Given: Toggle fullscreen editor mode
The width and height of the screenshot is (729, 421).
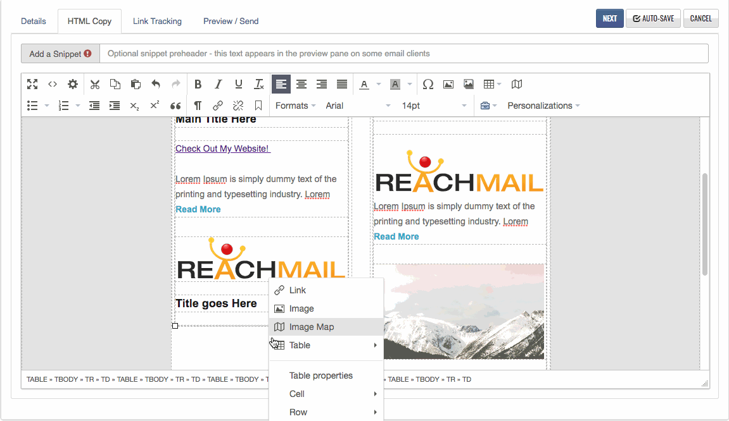Looking at the screenshot, I should pyautogui.click(x=32, y=84).
